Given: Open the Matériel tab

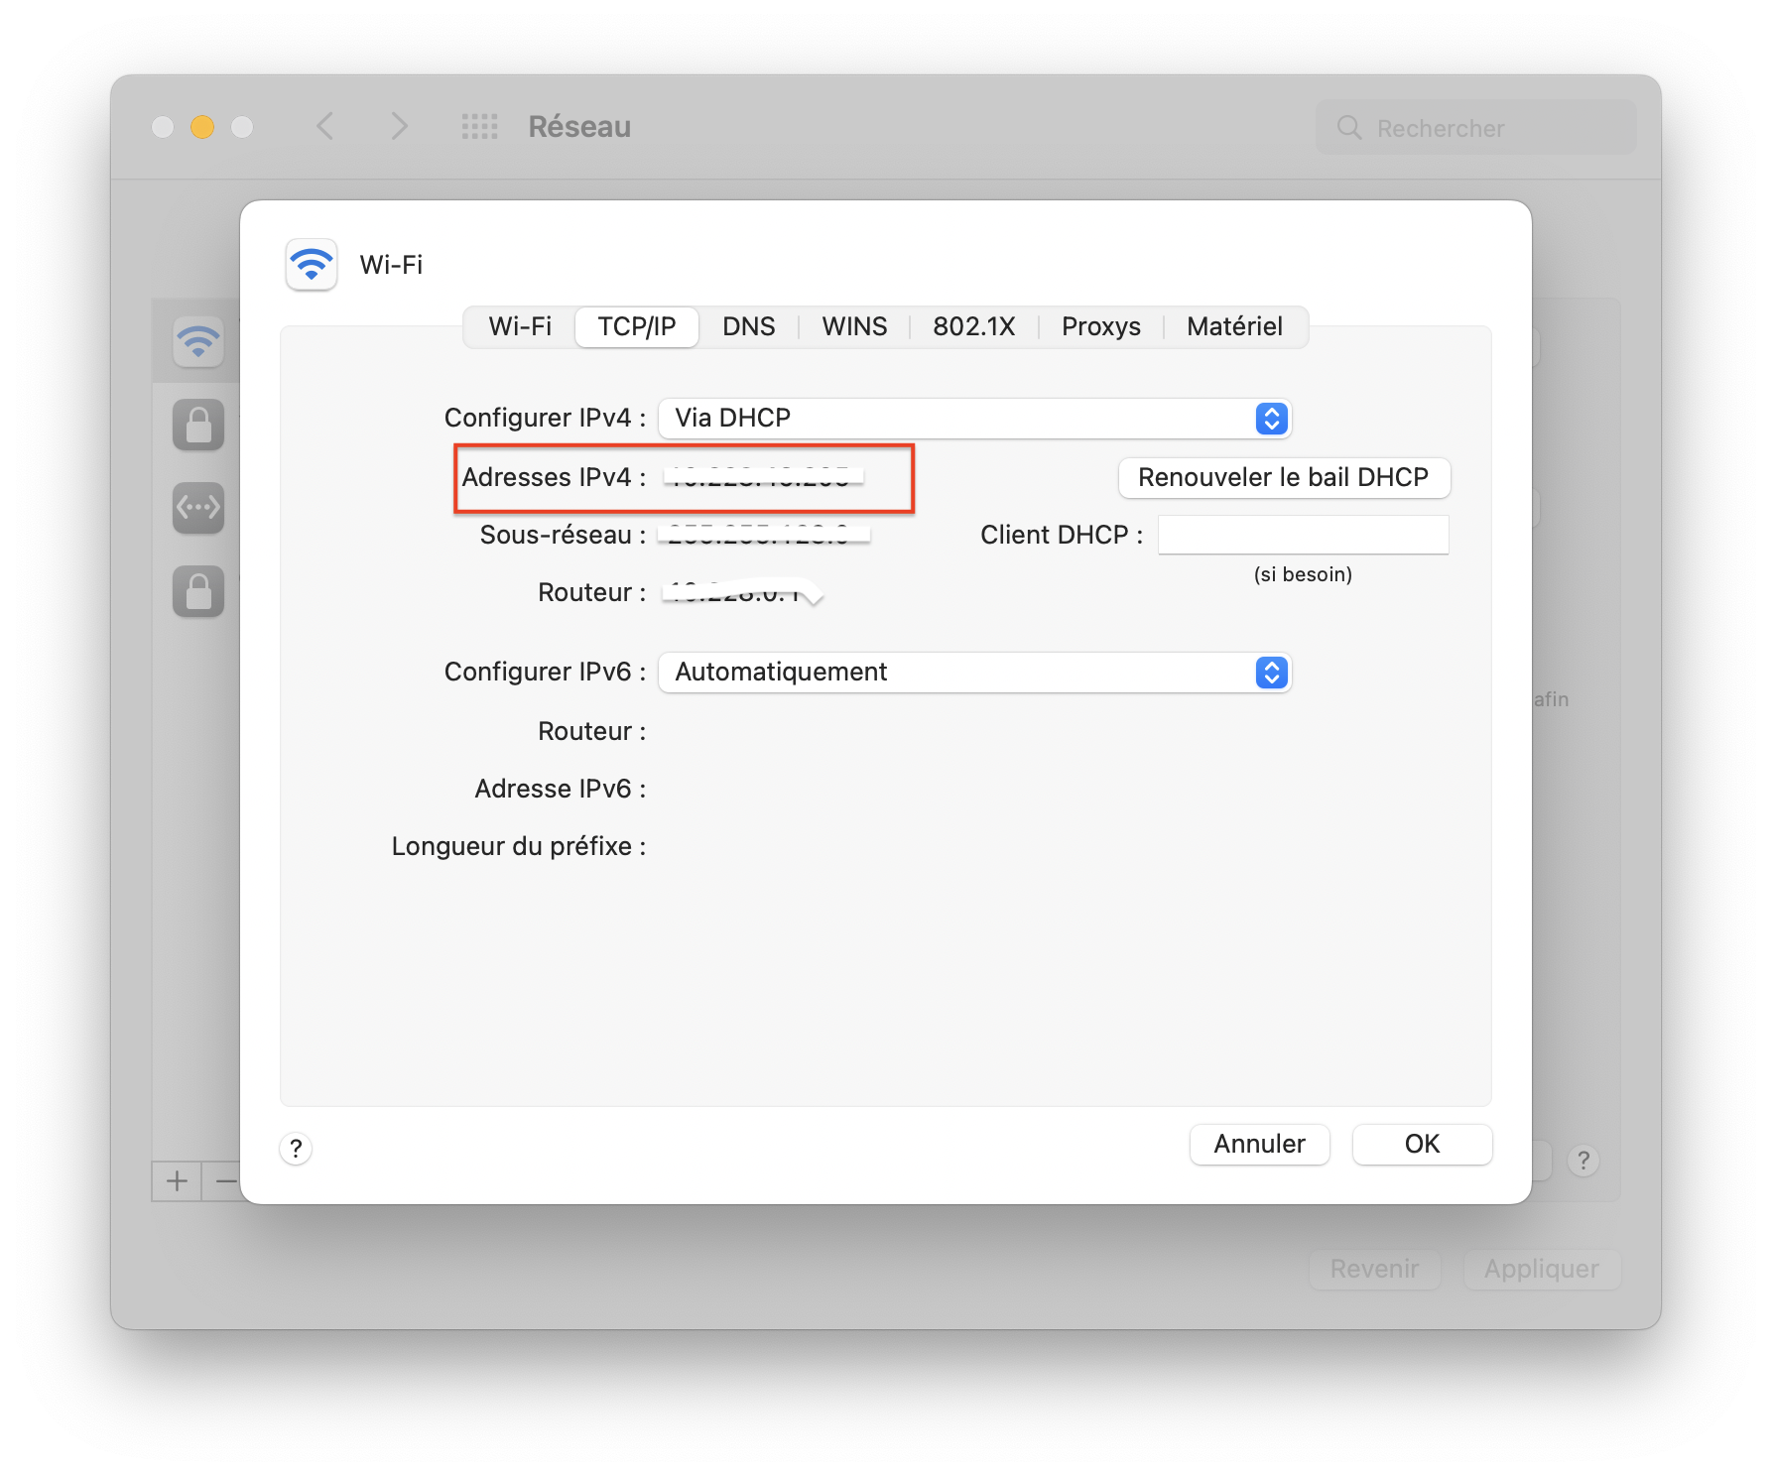Looking at the screenshot, I should (1234, 327).
